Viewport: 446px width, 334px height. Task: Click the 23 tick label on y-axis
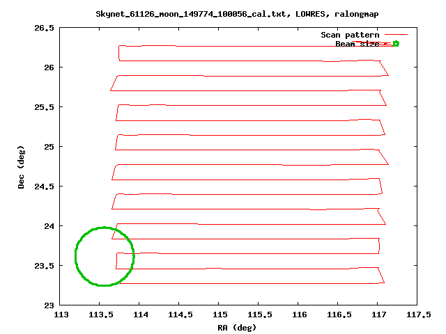point(49,305)
